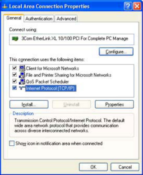
Task: Click the File and Printer Sharing icon
Action: click(22, 75)
